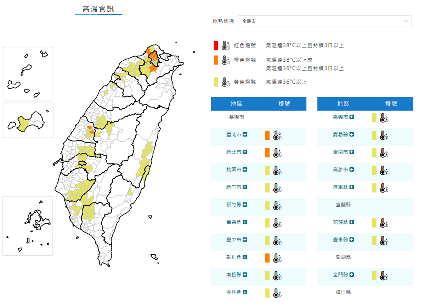
Task: Click the yellow 黃色燈號 legend swatch
Action: coord(216,82)
